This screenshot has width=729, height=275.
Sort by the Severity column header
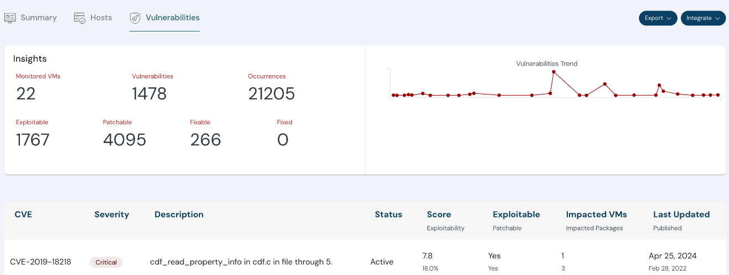(x=111, y=215)
